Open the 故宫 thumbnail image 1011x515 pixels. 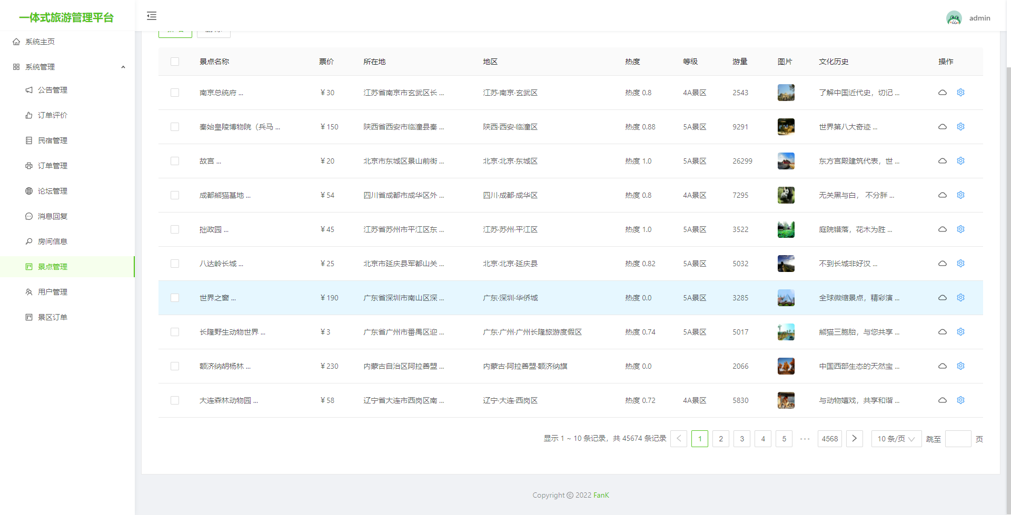click(x=786, y=161)
